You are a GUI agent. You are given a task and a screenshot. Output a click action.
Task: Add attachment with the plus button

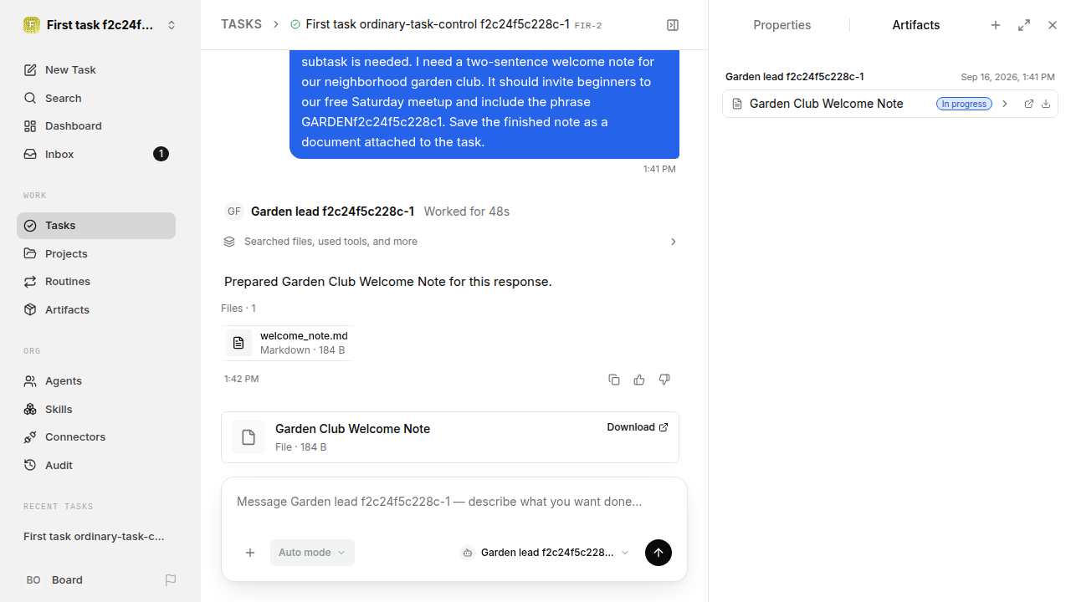[x=250, y=553]
